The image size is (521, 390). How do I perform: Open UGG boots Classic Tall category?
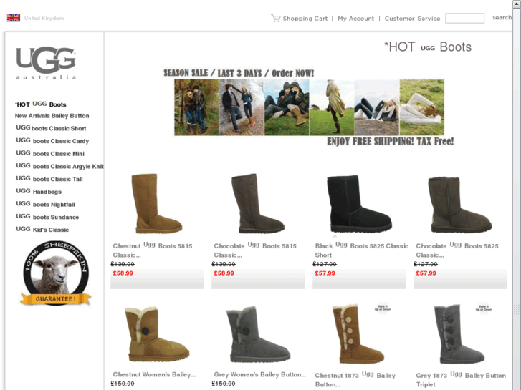49,179
